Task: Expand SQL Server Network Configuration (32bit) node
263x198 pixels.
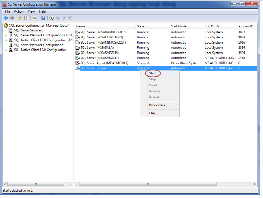Action: pos(6,36)
